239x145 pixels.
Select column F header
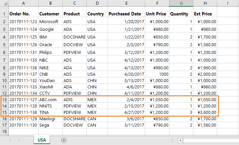tap(157, 3)
